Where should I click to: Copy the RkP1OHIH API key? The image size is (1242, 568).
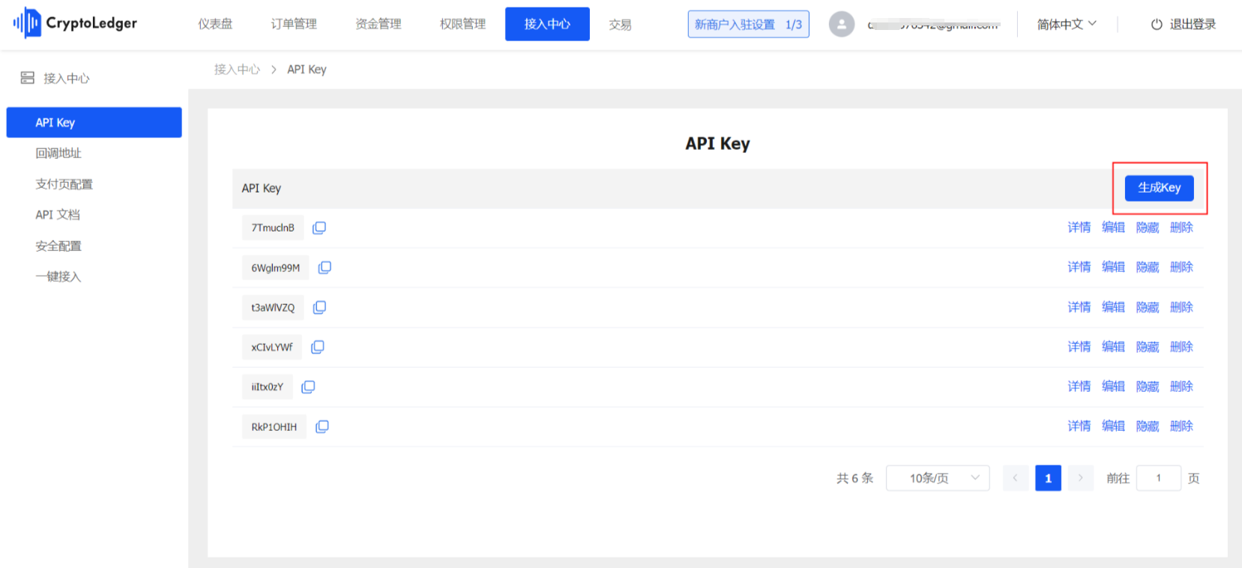(x=322, y=426)
